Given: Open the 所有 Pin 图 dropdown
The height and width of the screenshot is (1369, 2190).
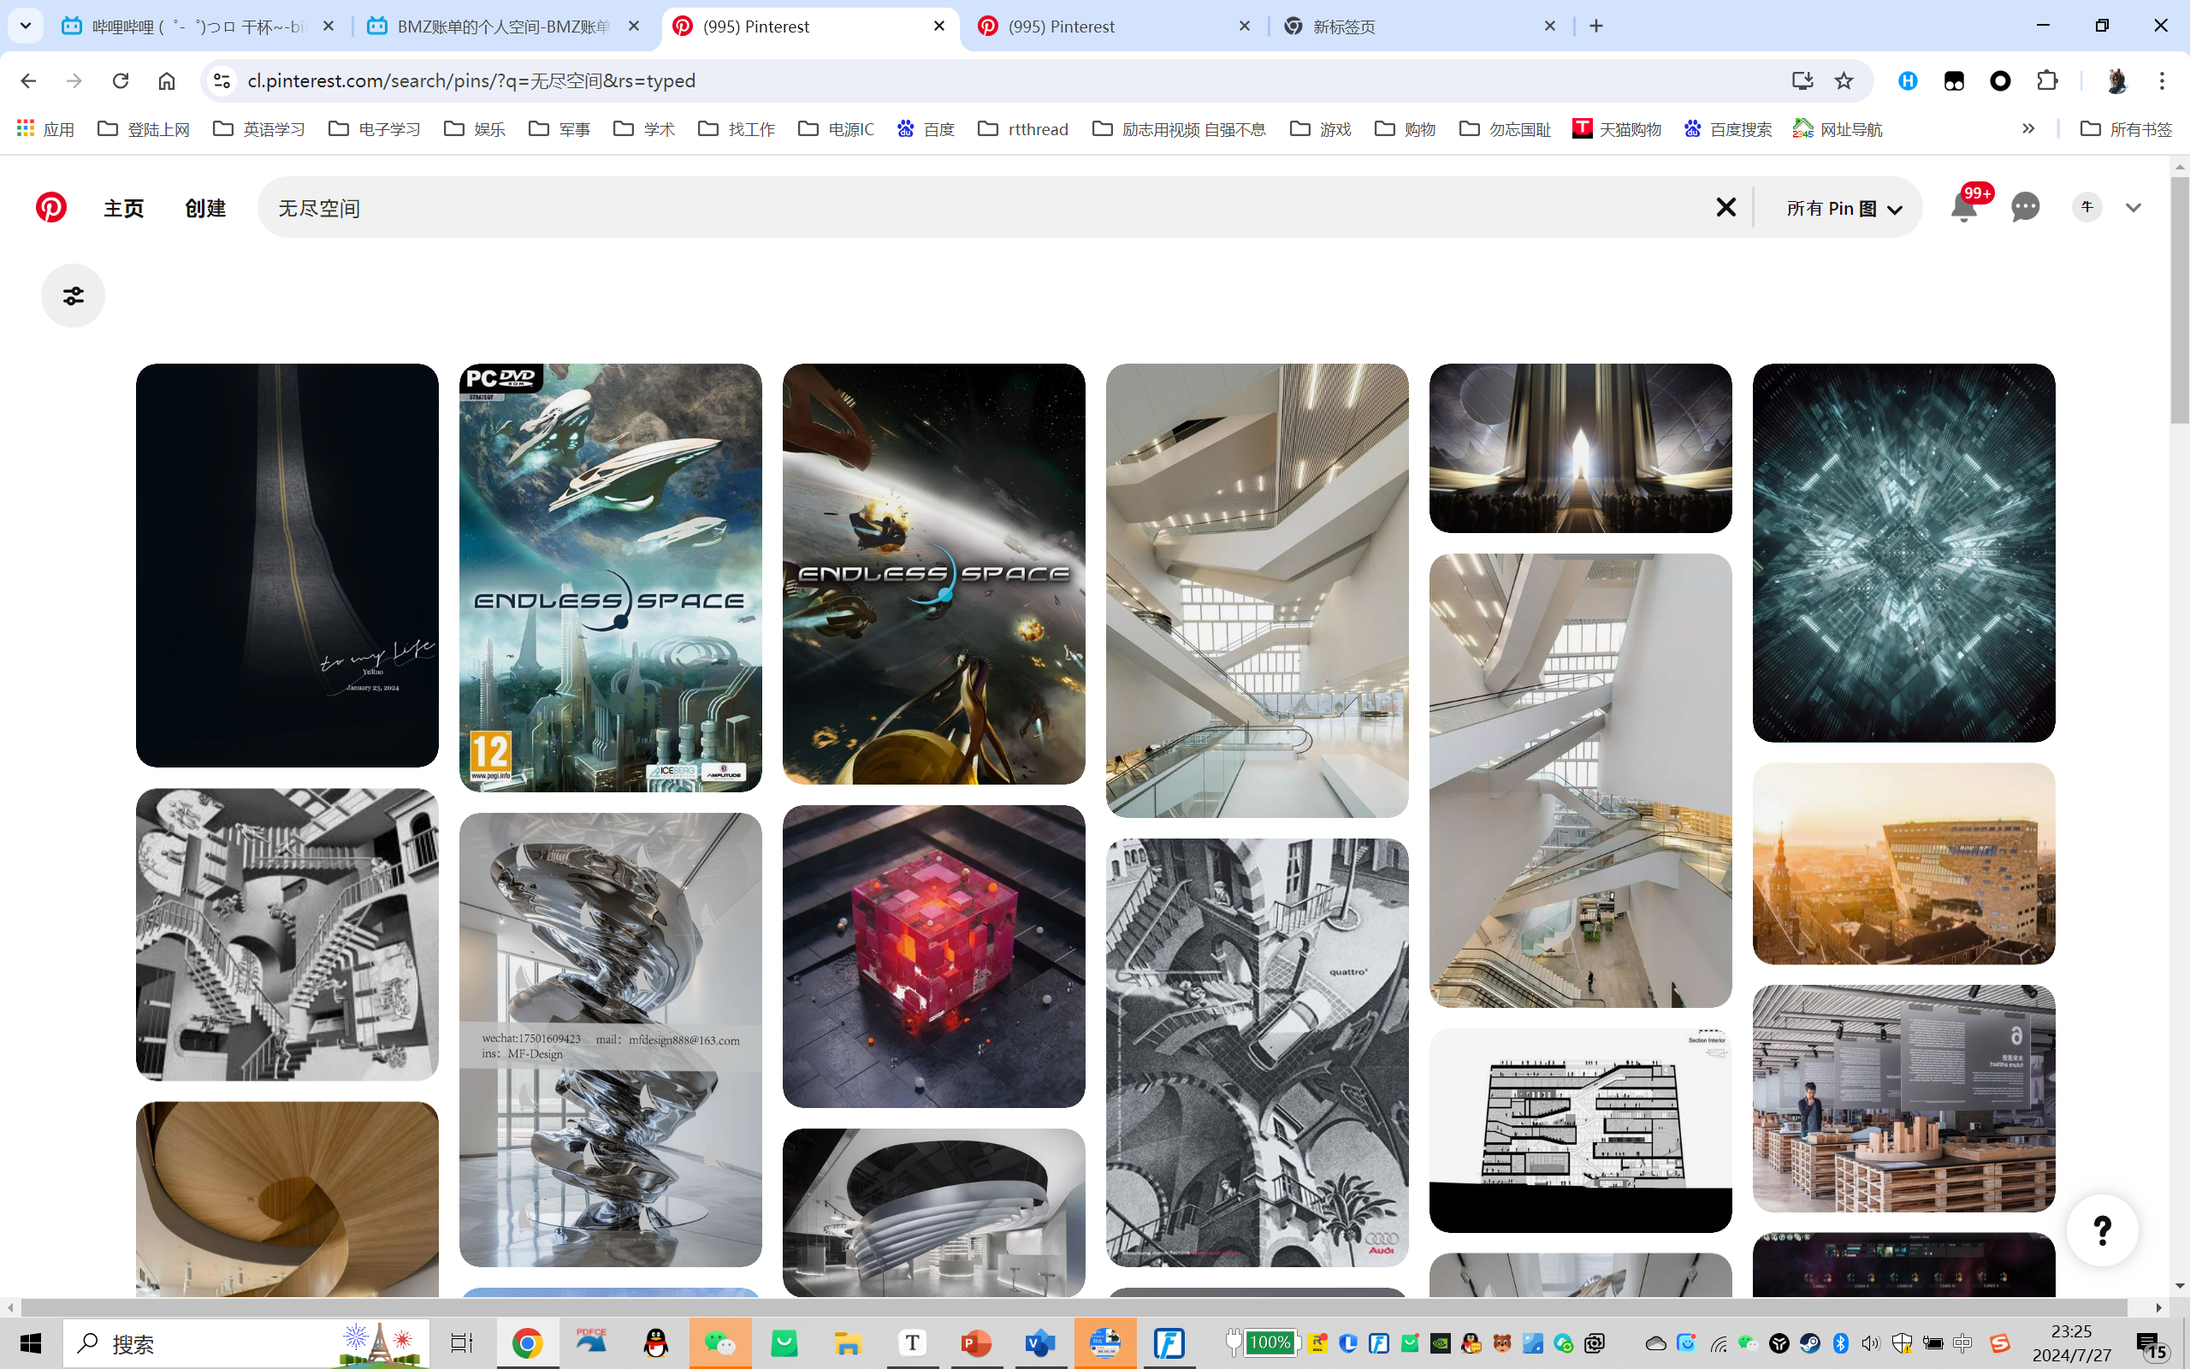Looking at the screenshot, I should (1844, 208).
